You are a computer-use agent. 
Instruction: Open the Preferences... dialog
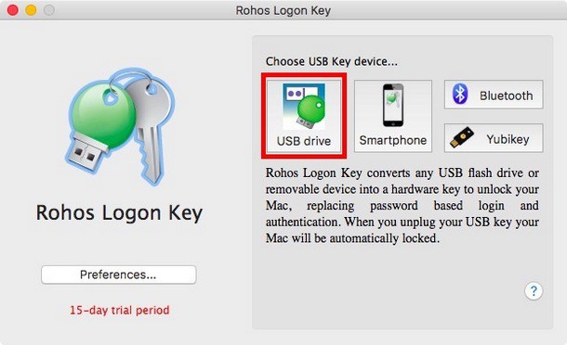119,275
